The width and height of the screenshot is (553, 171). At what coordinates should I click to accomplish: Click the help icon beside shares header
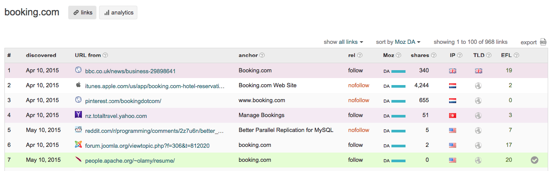433,55
